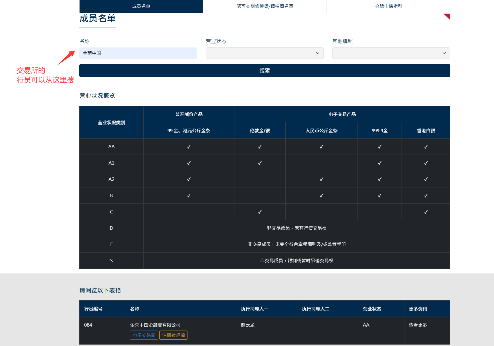The image size is (494, 346).
Task: Click the B category row label
Action: point(111,195)
